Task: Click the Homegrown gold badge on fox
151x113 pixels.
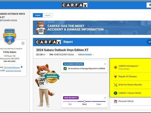Action: (52, 77)
